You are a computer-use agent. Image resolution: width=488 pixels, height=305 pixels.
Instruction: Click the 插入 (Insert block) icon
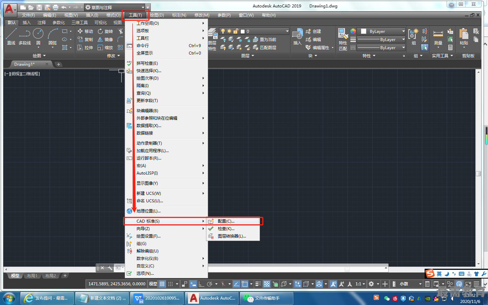click(297, 37)
